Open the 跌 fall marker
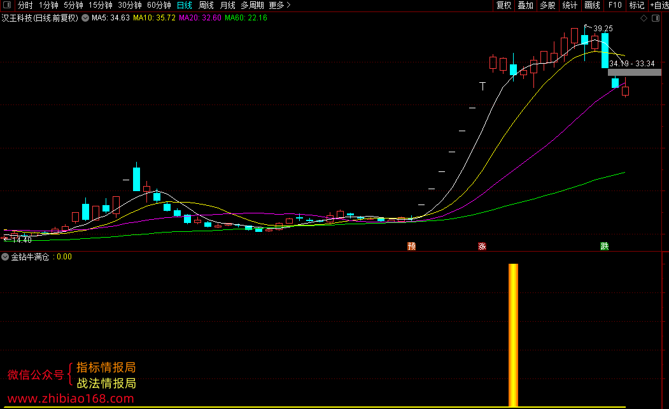Screen dimensions: 669x409 [x=605, y=247]
